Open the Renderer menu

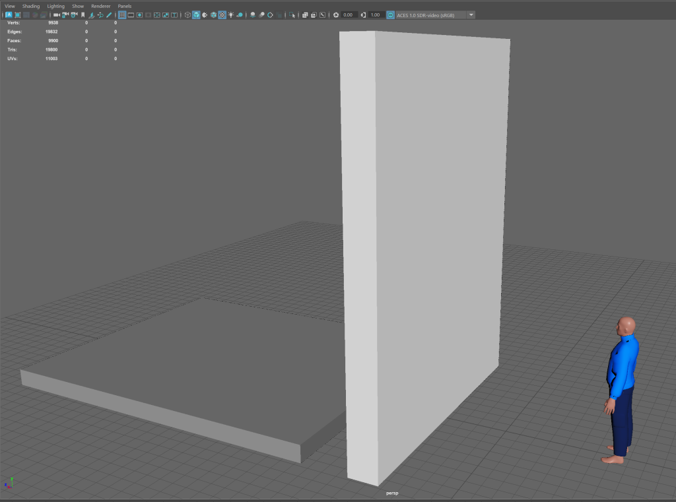click(x=100, y=6)
